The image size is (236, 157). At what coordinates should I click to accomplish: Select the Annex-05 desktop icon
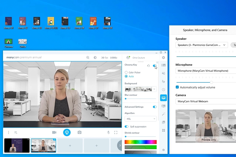pos(65,23)
